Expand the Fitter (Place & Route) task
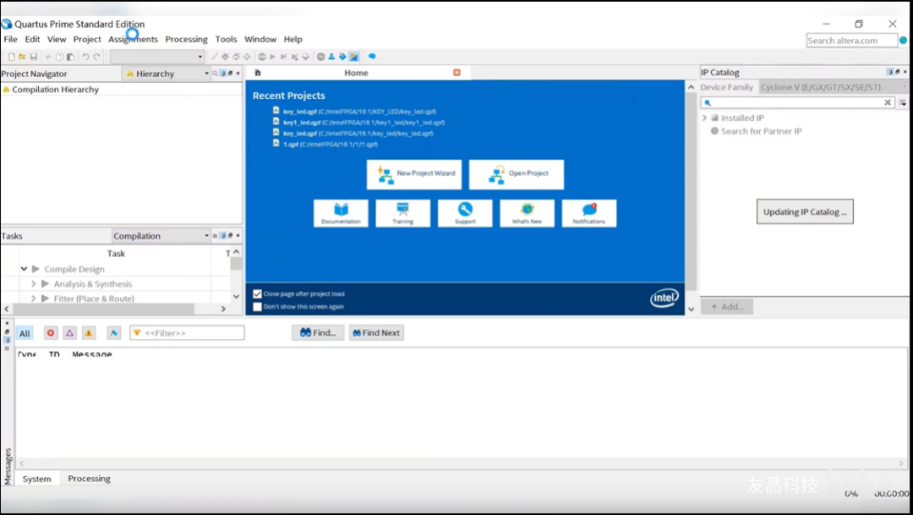Image resolution: width=913 pixels, height=515 pixels. [x=33, y=299]
